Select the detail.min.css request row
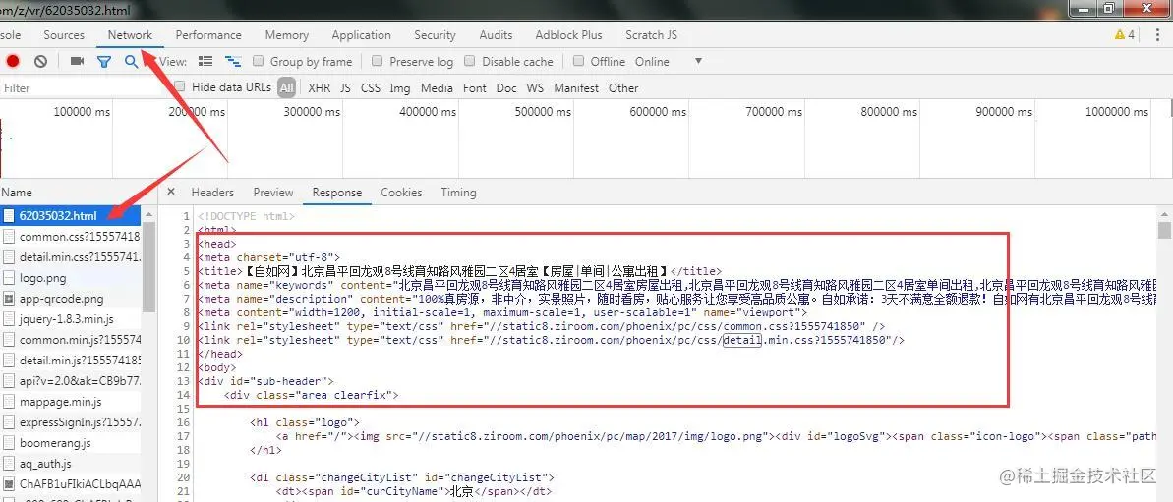This screenshot has height=502, width=1173. pyautogui.click(x=71, y=257)
